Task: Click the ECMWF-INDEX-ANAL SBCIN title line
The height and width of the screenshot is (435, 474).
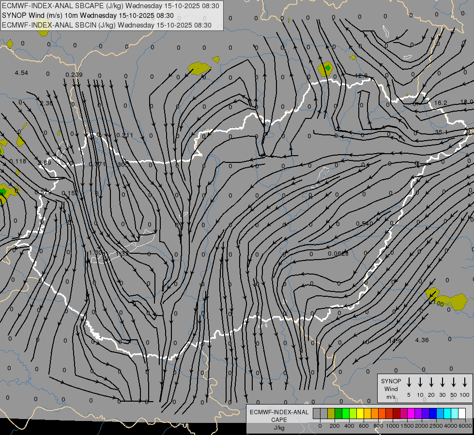Action: (x=107, y=25)
